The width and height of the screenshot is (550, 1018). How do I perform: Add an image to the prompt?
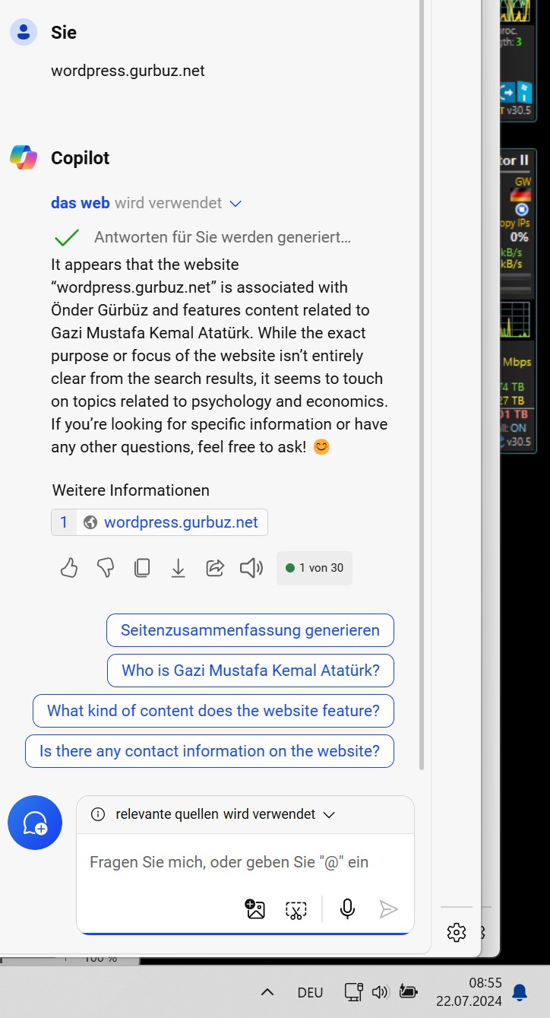255,909
